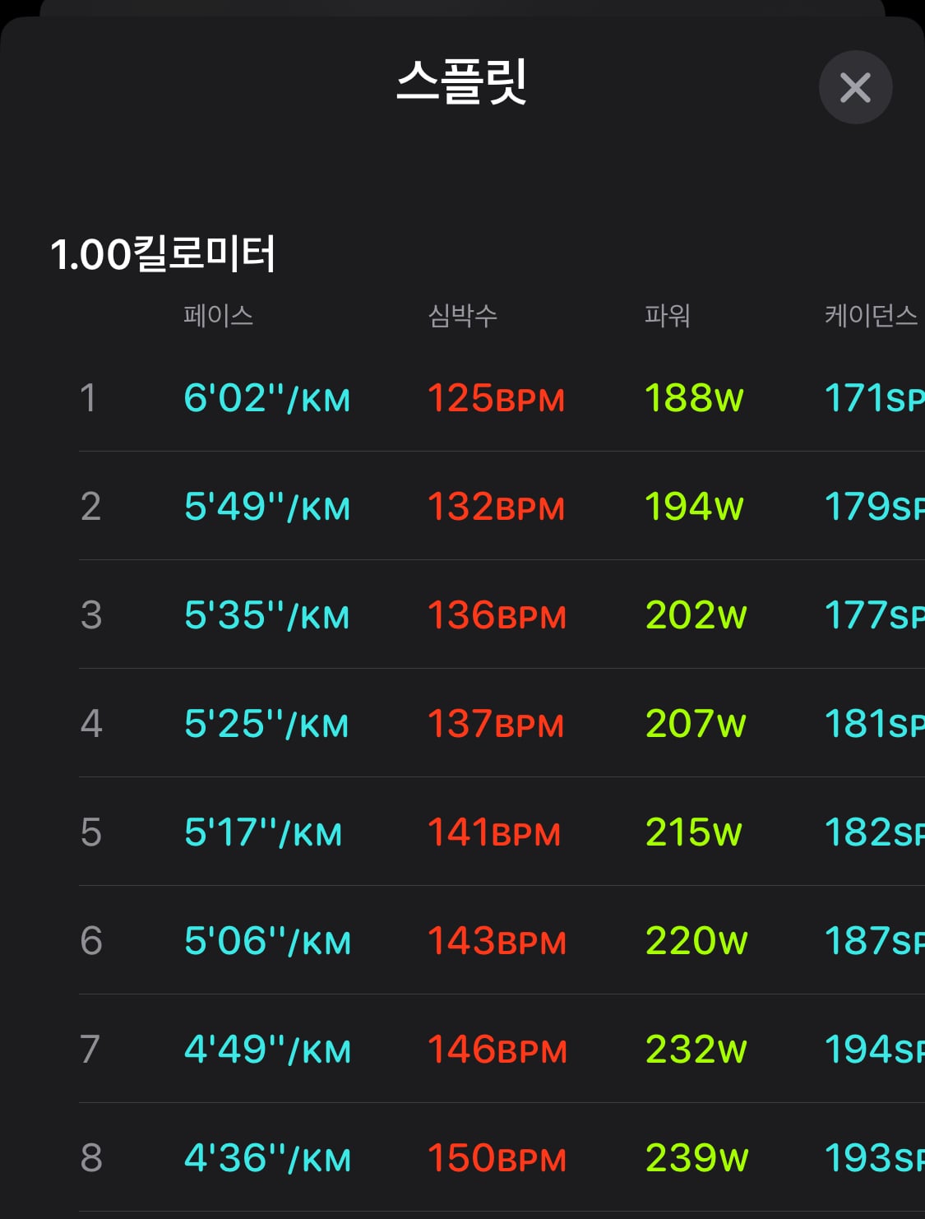Tap cadence value 181 in split 4
The height and width of the screenshot is (1219, 925).
click(874, 724)
